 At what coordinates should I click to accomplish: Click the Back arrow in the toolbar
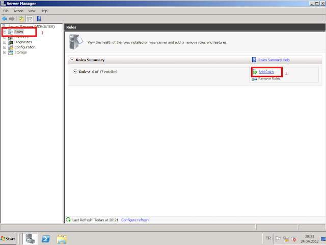pos(5,18)
